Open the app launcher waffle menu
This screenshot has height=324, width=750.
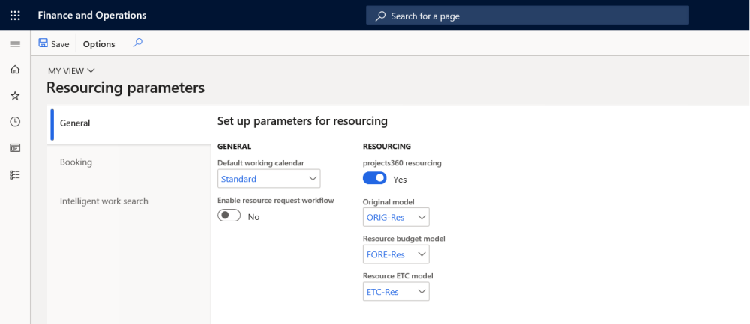(15, 15)
